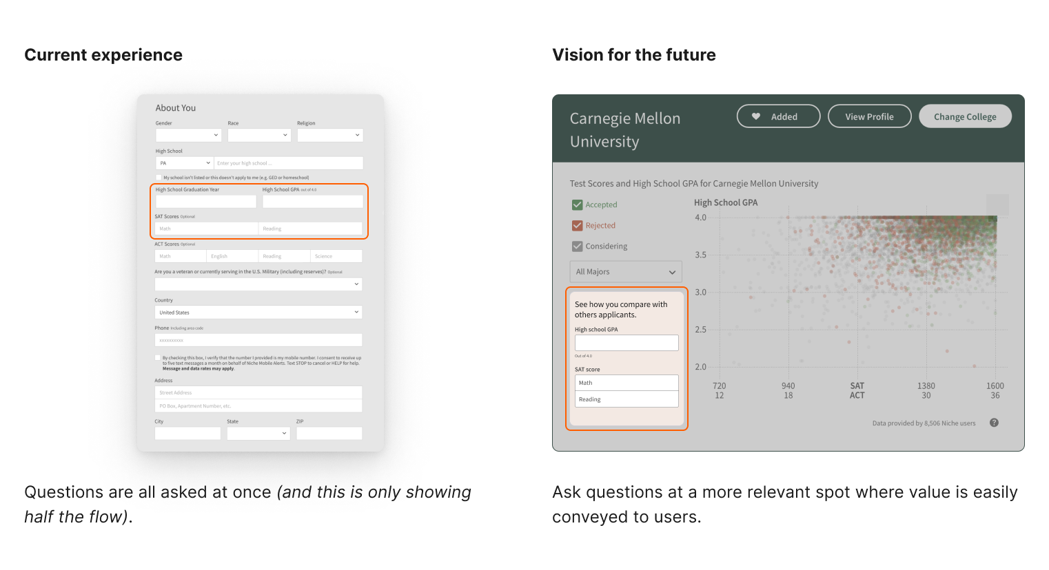This screenshot has width=1049, height=570.
Task: Open the Country dropdown showing United States
Action: [x=258, y=313]
